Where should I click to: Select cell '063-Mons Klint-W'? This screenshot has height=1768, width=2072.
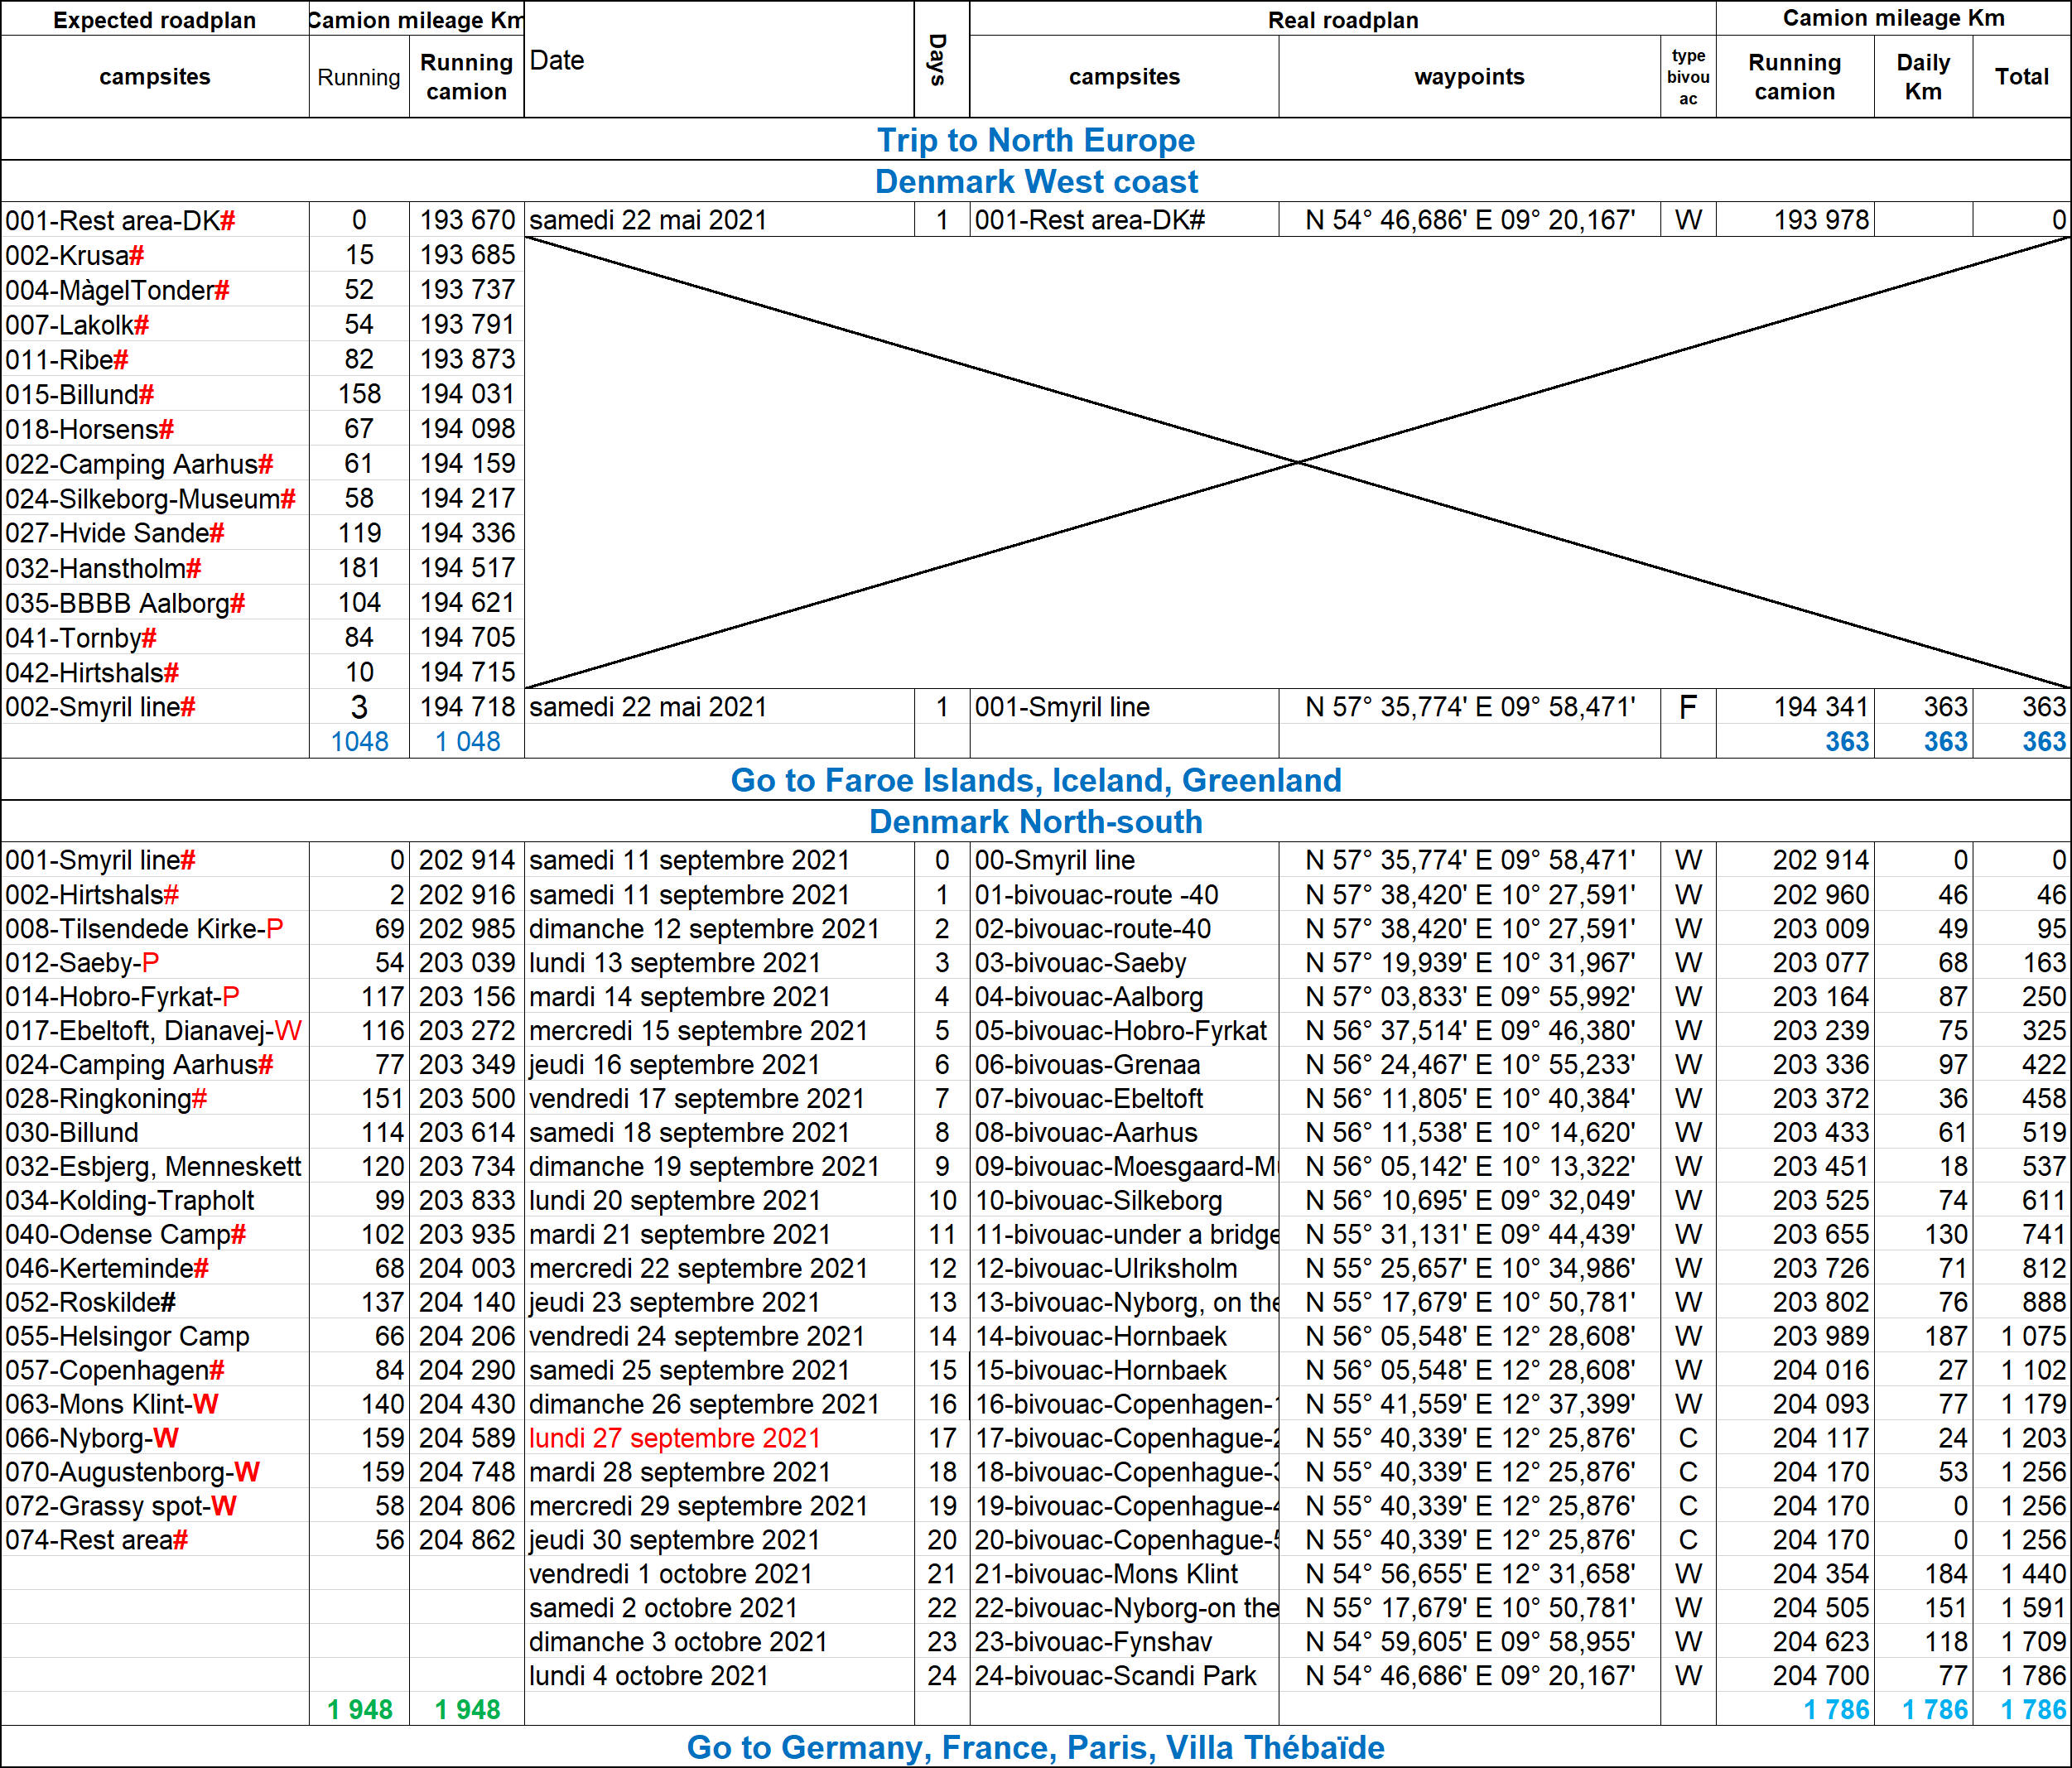click(112, 1404)
